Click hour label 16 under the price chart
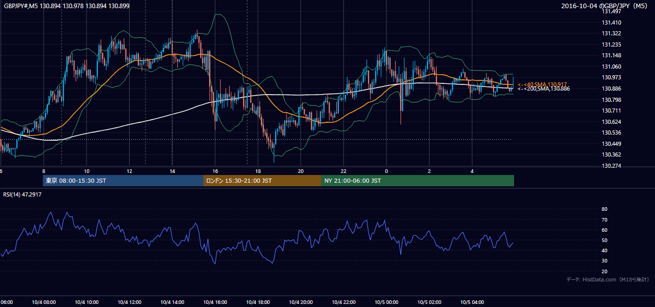The height and width of the screenshot is (307, 655). point(215,171)
